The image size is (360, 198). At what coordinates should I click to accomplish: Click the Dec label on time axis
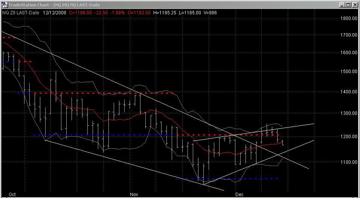tap(239, 195)
